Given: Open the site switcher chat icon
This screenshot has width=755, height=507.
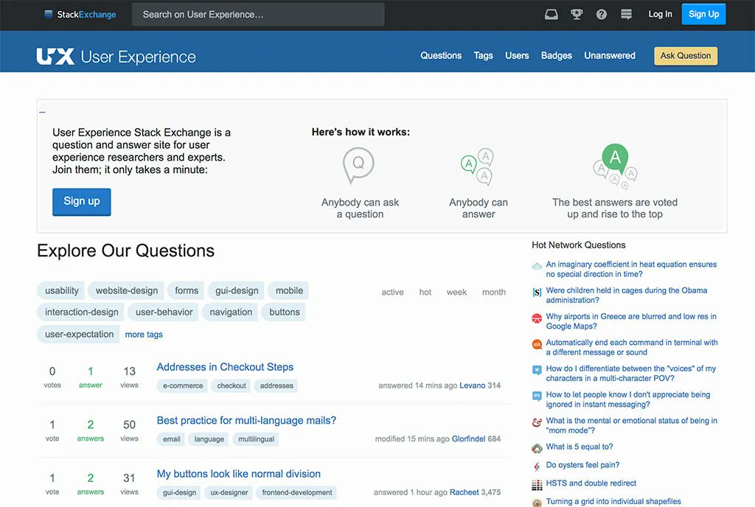Looking at the screenshot, I should pyautogui.click(x=626, y=15).
